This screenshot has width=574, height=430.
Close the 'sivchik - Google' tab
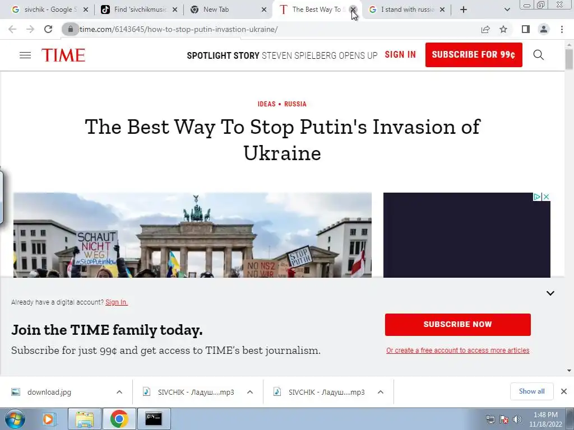(86, 10)
